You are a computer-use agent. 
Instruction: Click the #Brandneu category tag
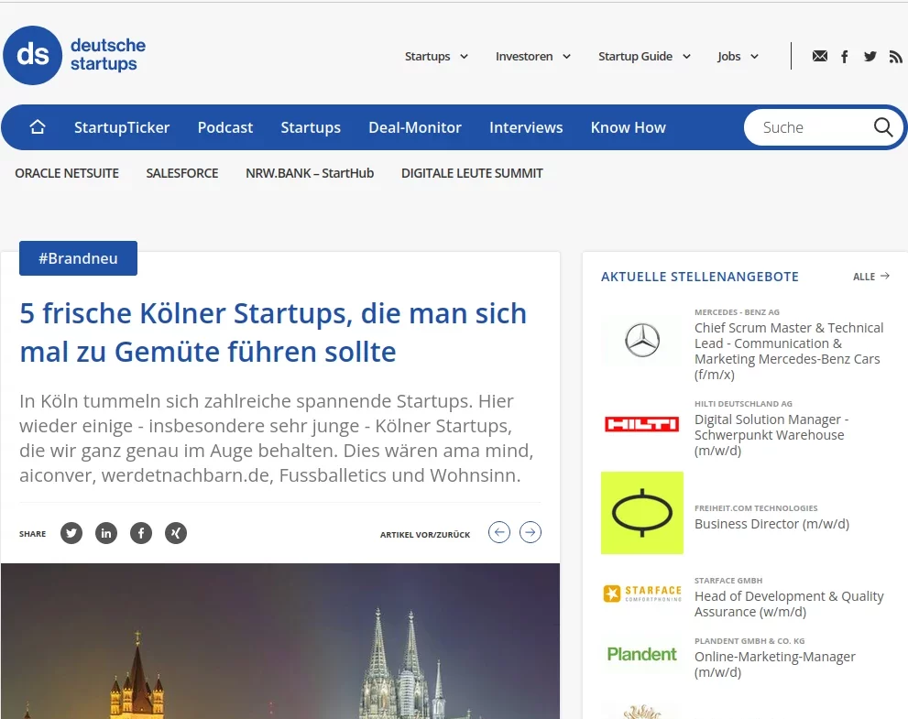(x=78, y=258)
